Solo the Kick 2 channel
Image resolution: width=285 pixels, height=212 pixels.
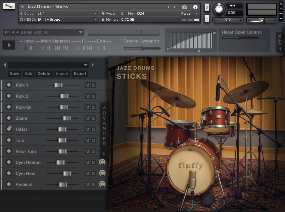[93, 96]
